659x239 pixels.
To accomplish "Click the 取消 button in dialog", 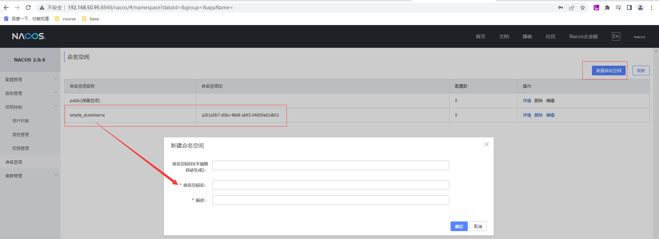I will [478, 226].
